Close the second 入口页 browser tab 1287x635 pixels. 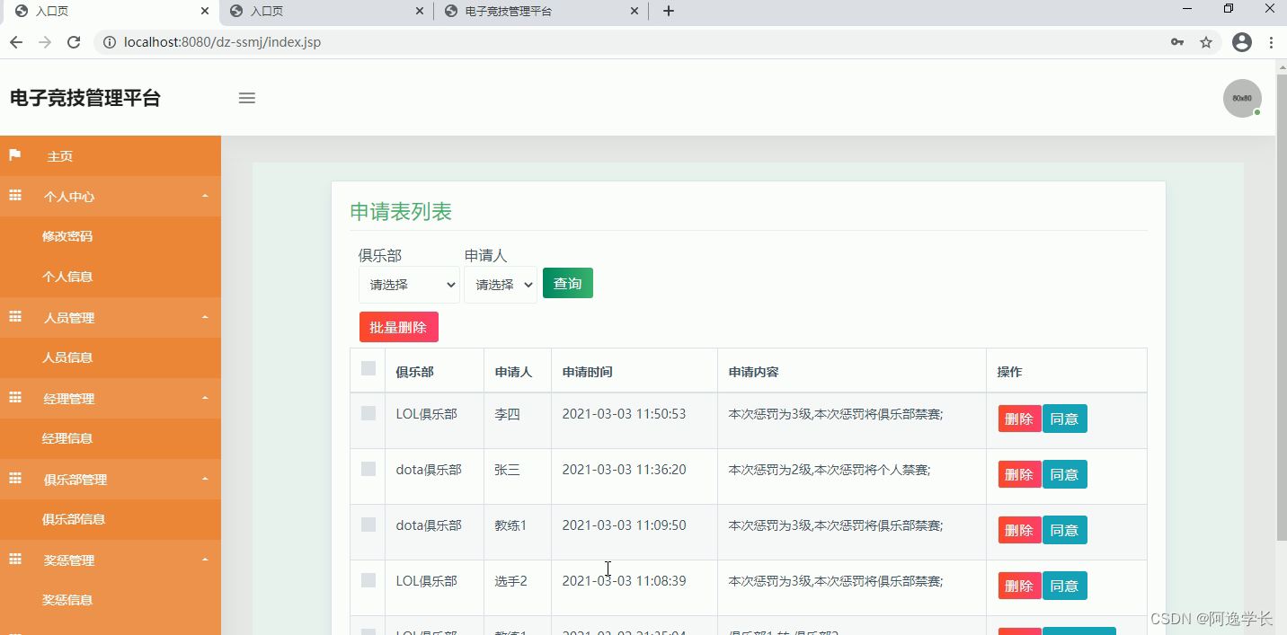pyautogui.click(x=420, y=11)
